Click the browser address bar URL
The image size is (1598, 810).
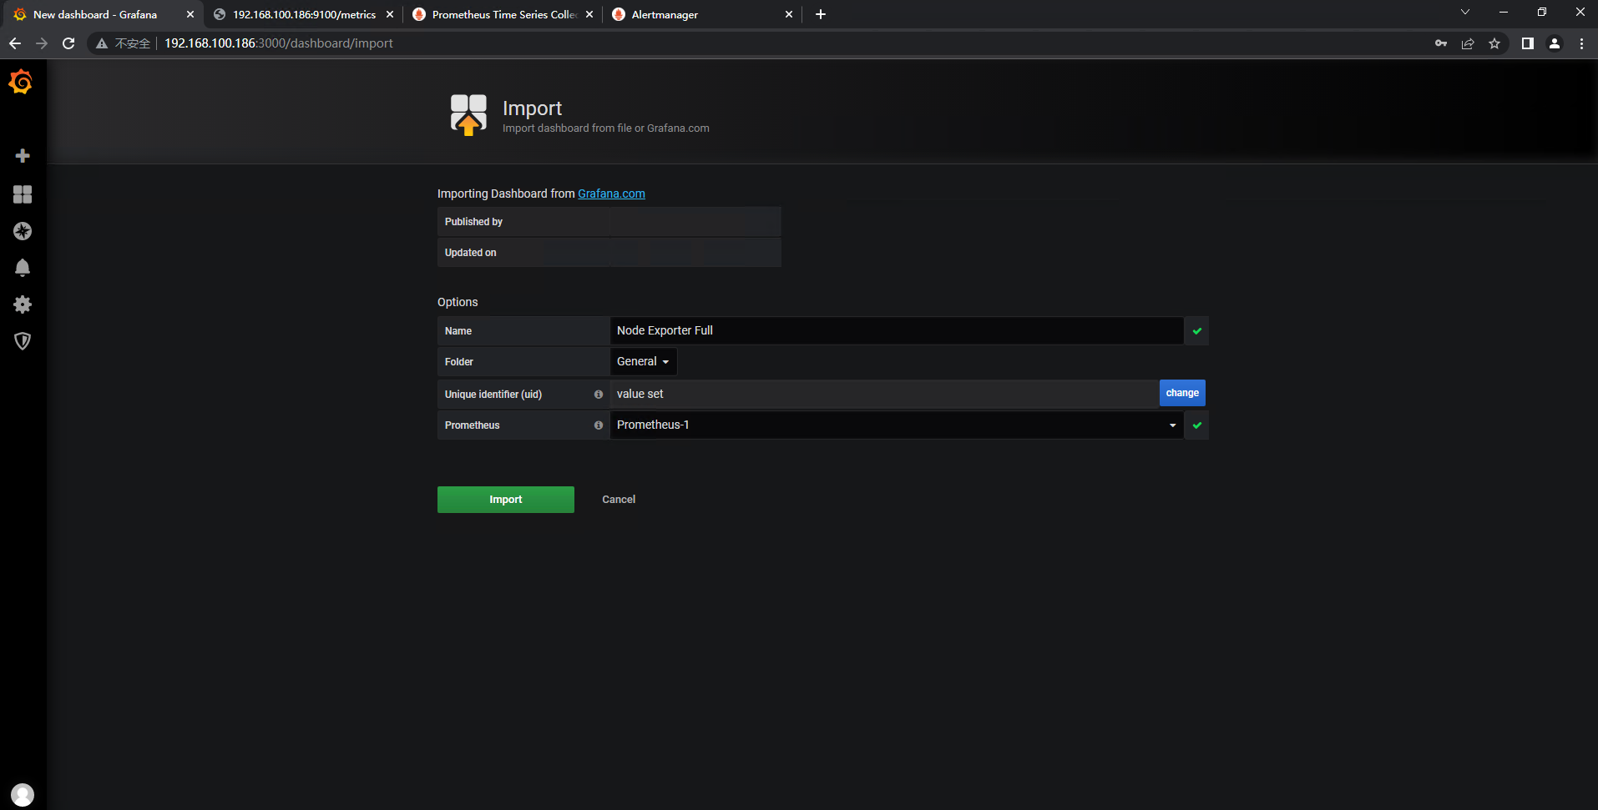pos(278,43)
